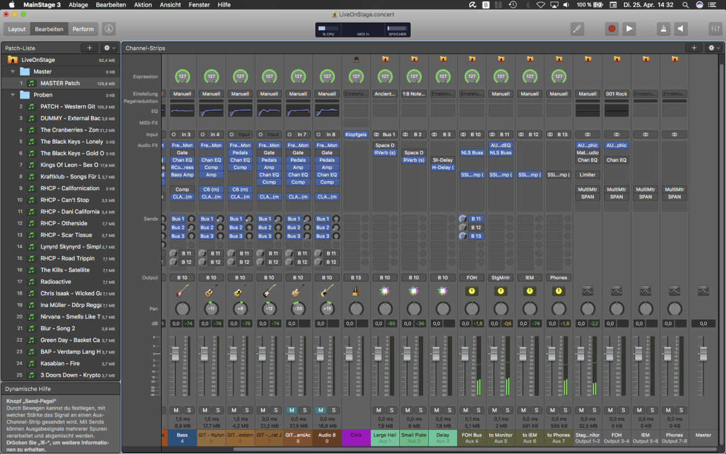
Task: Open the Limiter plugin on Stage monitor output
Action: pos(588,175)
